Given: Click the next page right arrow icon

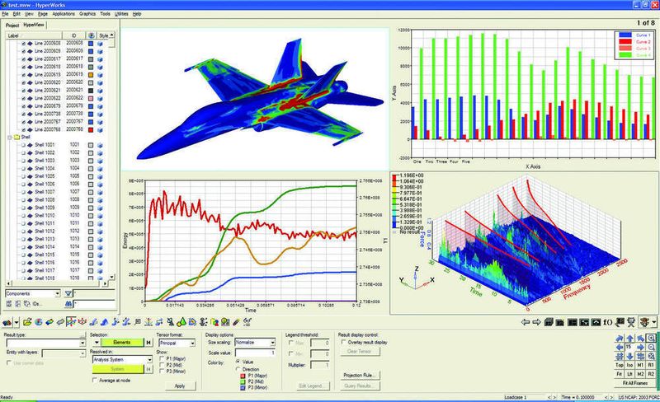Looking at the screenshot, I should 537,323.
